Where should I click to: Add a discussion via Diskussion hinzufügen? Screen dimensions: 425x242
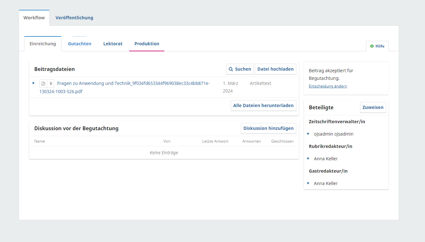tap(268, 128)
